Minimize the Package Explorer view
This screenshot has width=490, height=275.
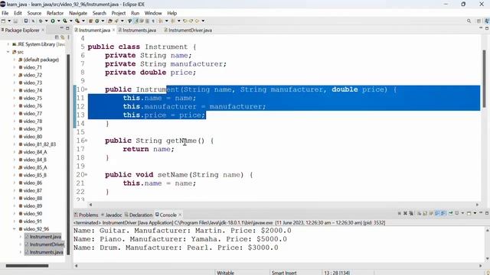(61, 28)
